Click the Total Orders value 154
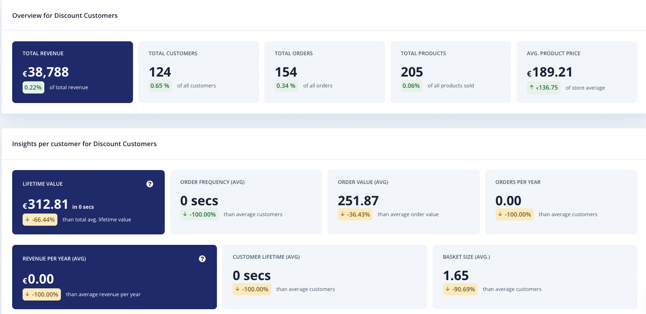Screen dimensions: 646x314 coord(286,72)
